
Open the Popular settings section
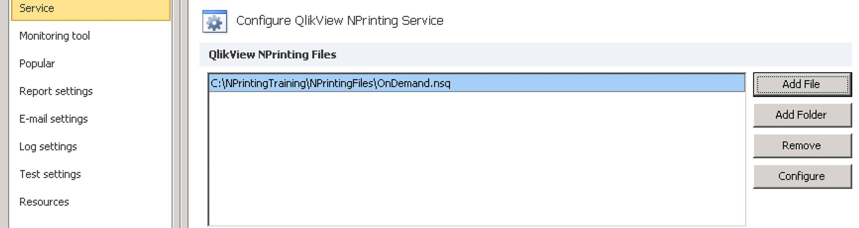coord(37,64)
